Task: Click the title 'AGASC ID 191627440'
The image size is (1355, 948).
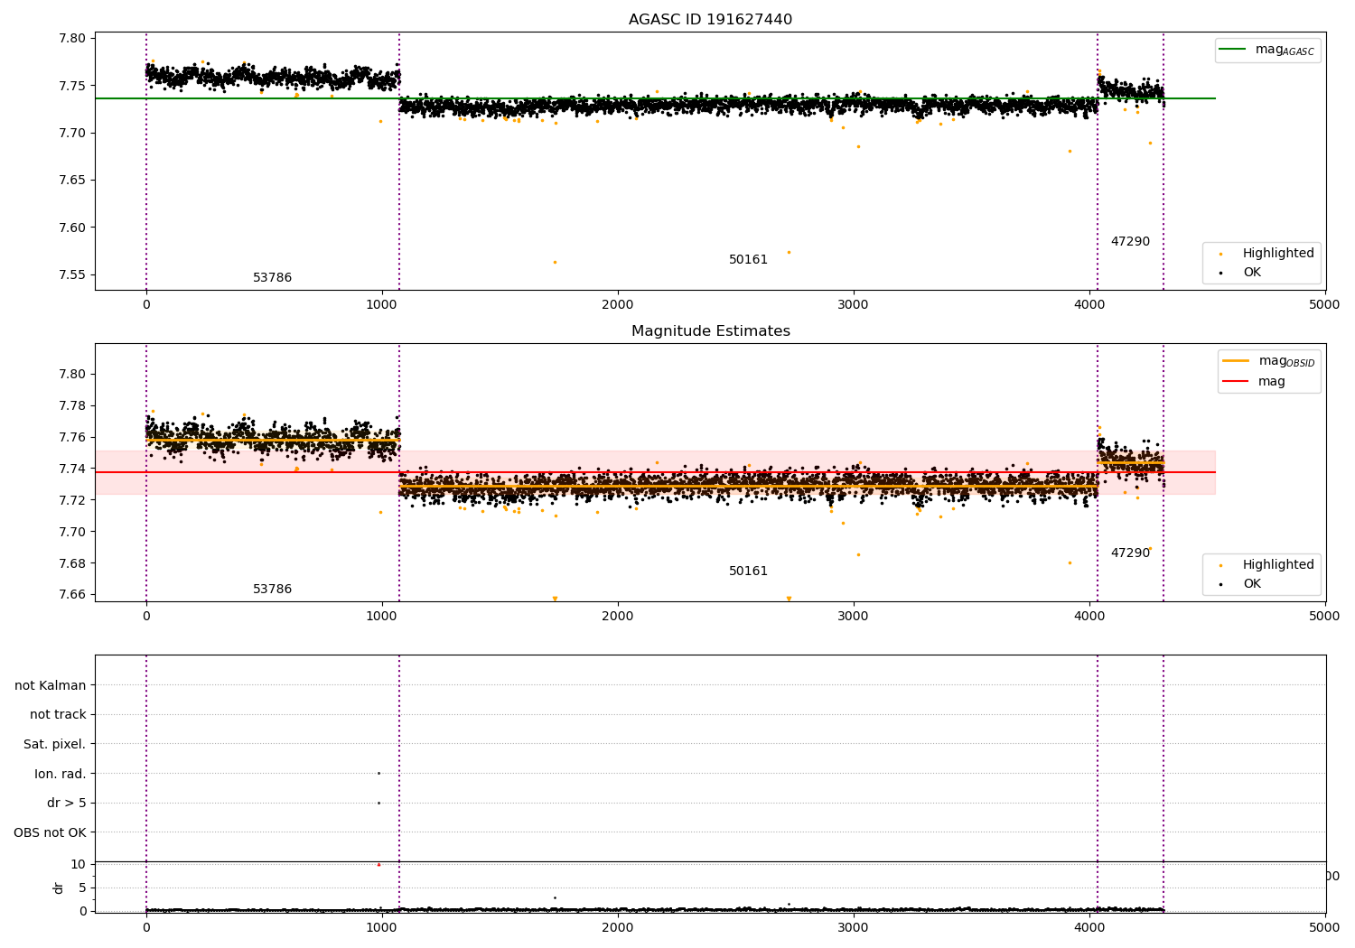Action: (710, 20)
